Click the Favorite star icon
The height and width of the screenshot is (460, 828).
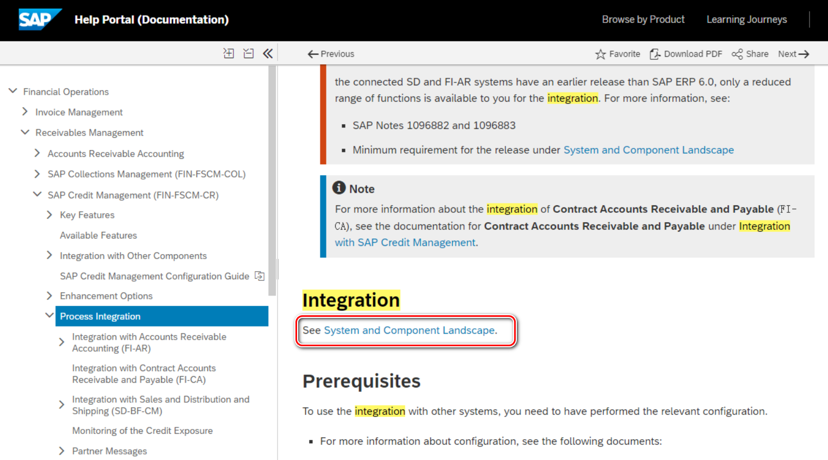pyautogui.click(x=601, y=54)
